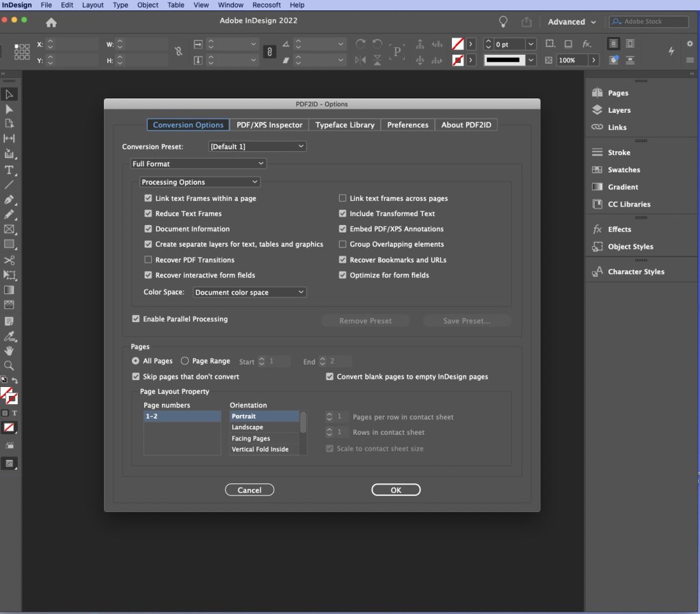Open the Conversion Preset dropdown

pyautogui.click(x=257, y=146)
